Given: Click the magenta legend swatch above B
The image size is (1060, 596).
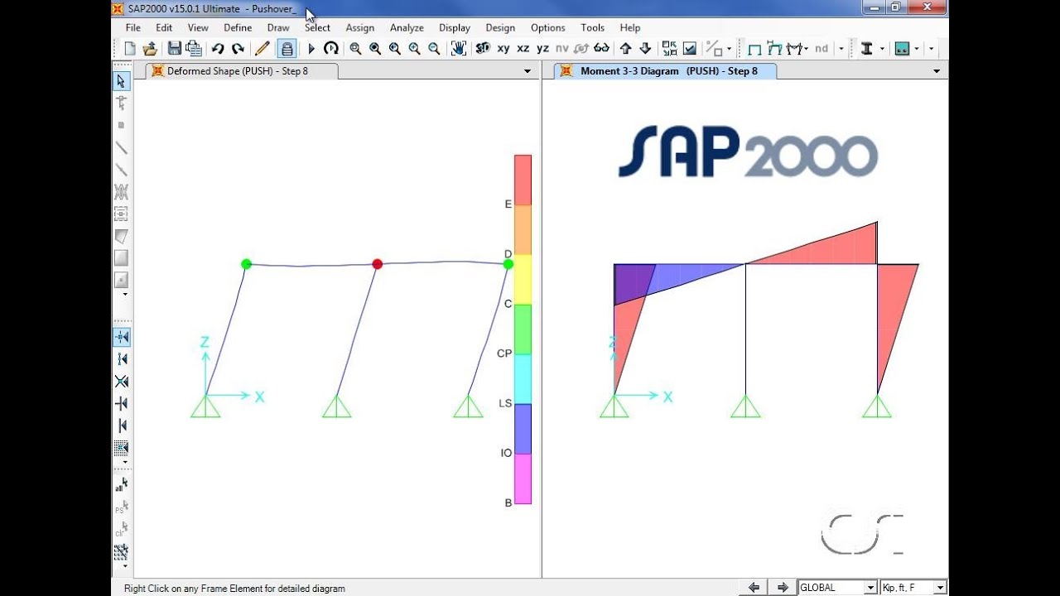Looking at the screenshot, I should click(523, 479).
